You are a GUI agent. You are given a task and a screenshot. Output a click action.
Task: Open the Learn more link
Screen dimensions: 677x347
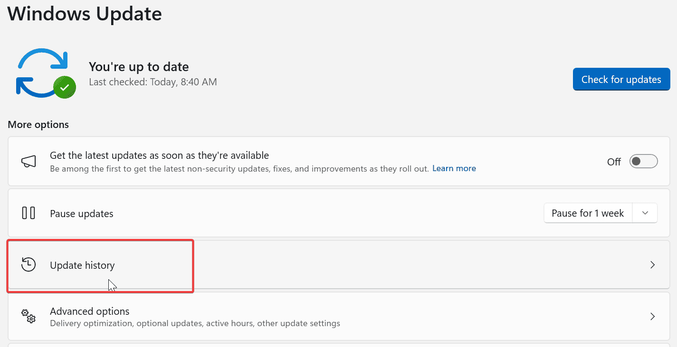454,168
